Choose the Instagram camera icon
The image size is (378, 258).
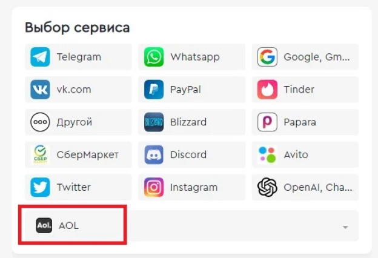pos(154,187)
